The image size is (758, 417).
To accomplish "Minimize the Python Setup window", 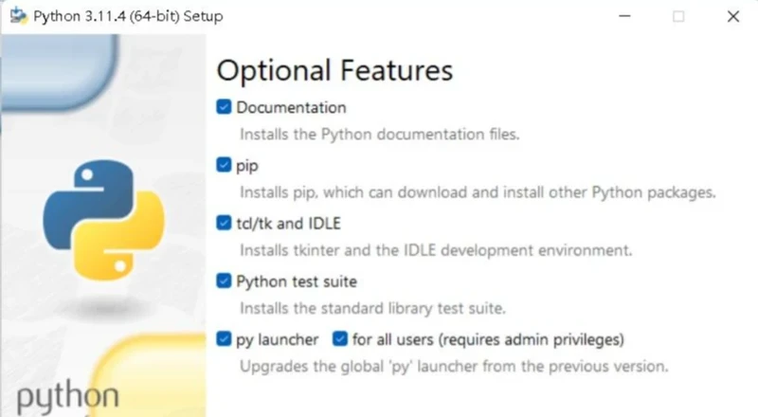I will pos(623,16).
